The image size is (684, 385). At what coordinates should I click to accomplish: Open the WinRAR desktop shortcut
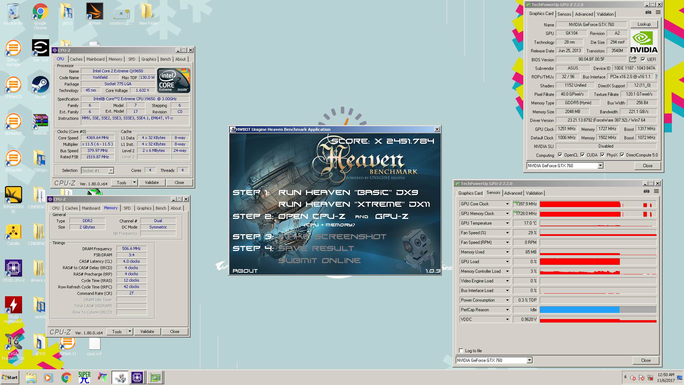point(40,124)
